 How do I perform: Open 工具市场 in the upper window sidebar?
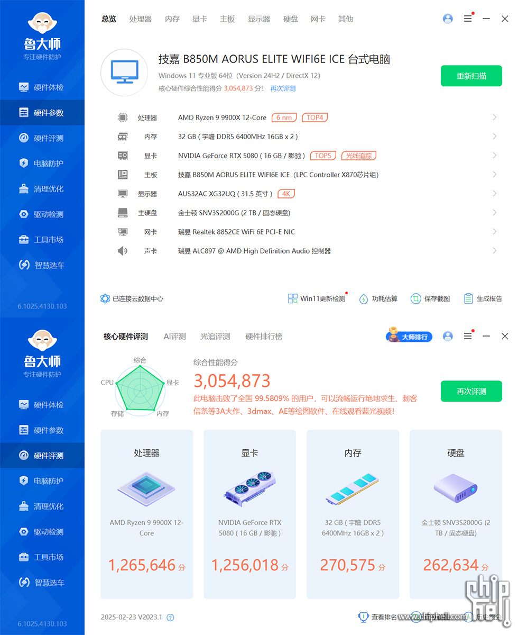pos(42,240)
